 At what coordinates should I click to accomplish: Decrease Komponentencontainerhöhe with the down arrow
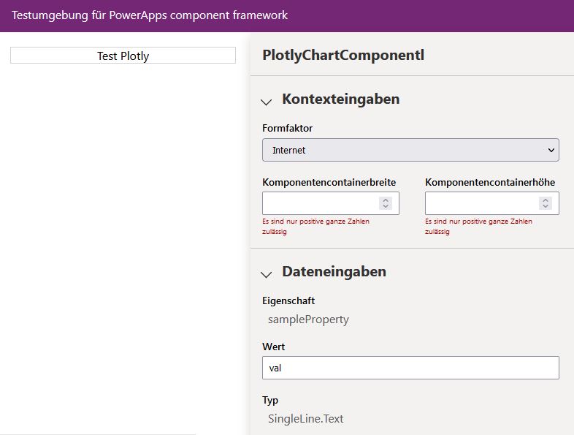click(546, 207)
